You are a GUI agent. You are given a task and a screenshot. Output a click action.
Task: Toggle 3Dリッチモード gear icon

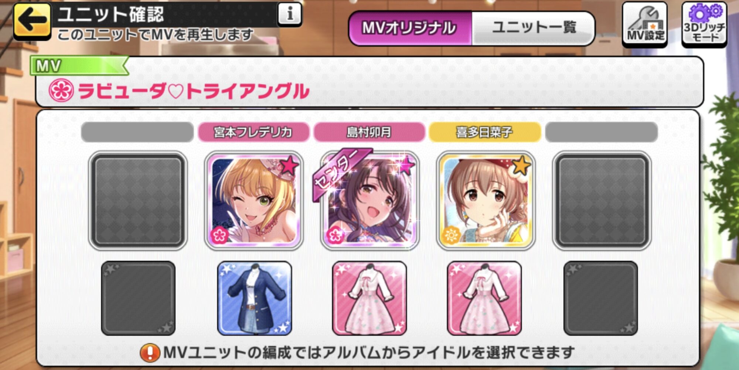[x=704, y=24]
